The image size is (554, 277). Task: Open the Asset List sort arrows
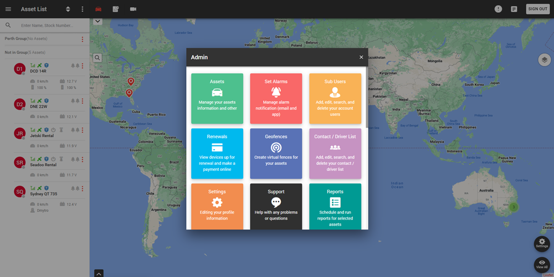pos(68,9)
